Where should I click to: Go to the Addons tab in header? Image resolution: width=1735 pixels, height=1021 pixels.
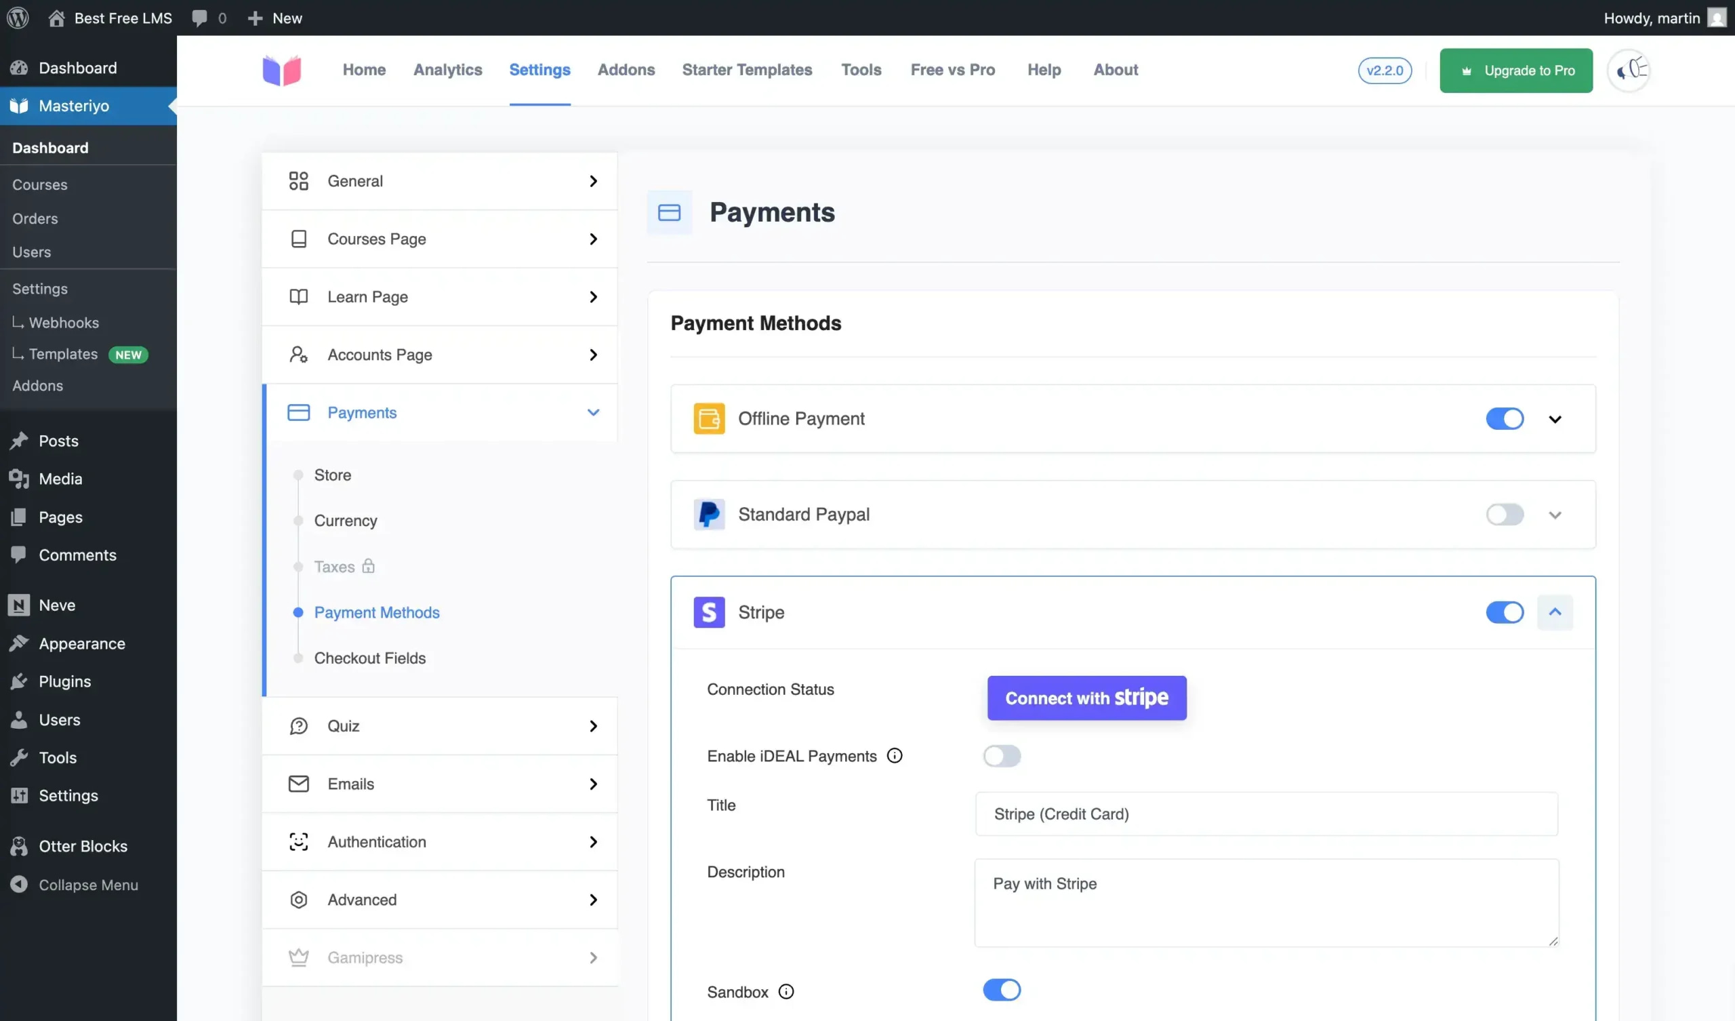click(x=626, y=70)
